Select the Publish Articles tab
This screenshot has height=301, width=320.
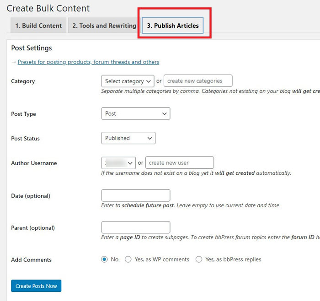173,26
